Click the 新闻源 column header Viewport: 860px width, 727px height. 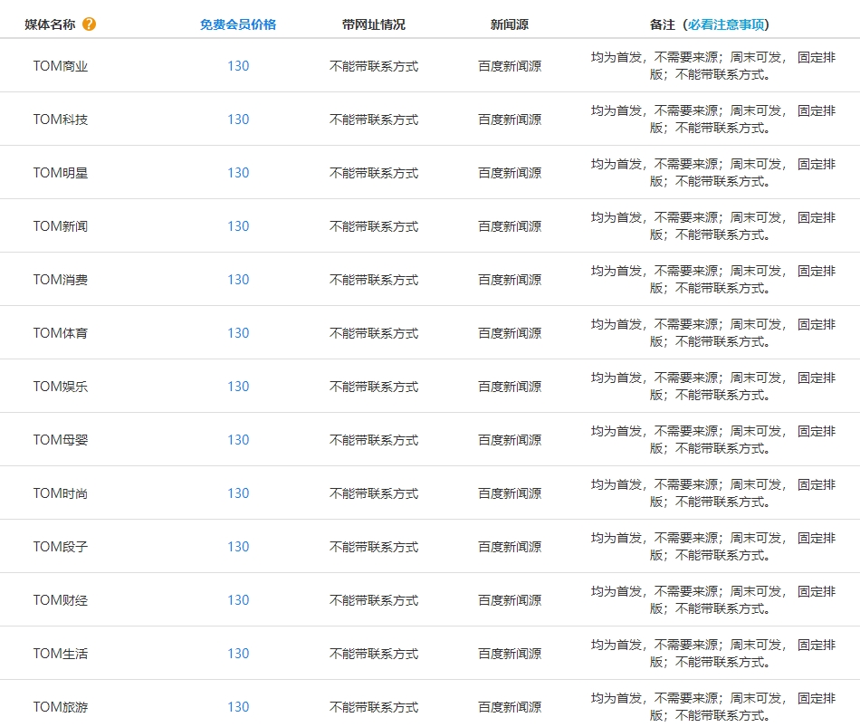click(x=510, y=24)
